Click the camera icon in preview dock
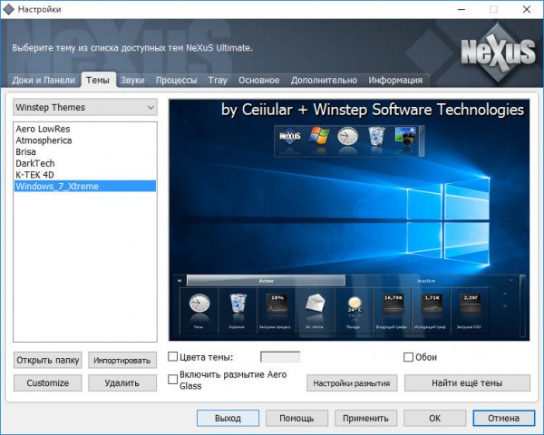544x435 pixels. 405,136
